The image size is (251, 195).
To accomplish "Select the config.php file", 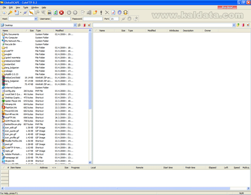I will pos(10,91).
